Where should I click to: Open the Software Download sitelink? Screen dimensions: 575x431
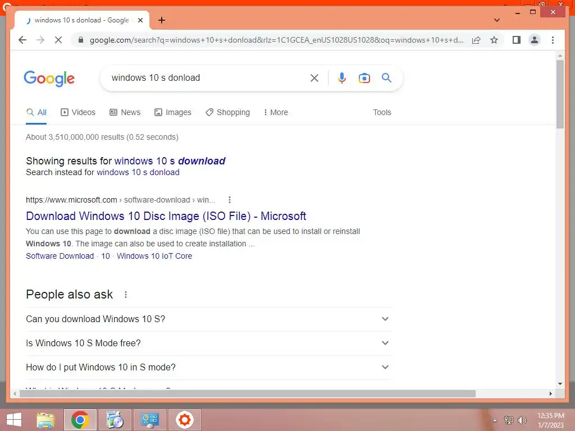click(x=60, y=256)
